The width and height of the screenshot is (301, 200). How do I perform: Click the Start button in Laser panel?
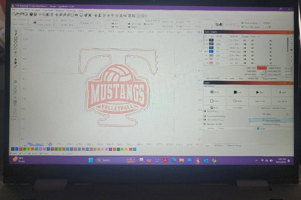(260, 92)
